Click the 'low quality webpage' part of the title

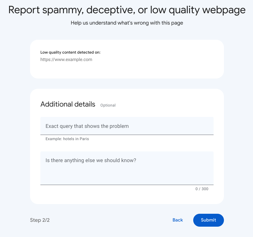(198, 10)
